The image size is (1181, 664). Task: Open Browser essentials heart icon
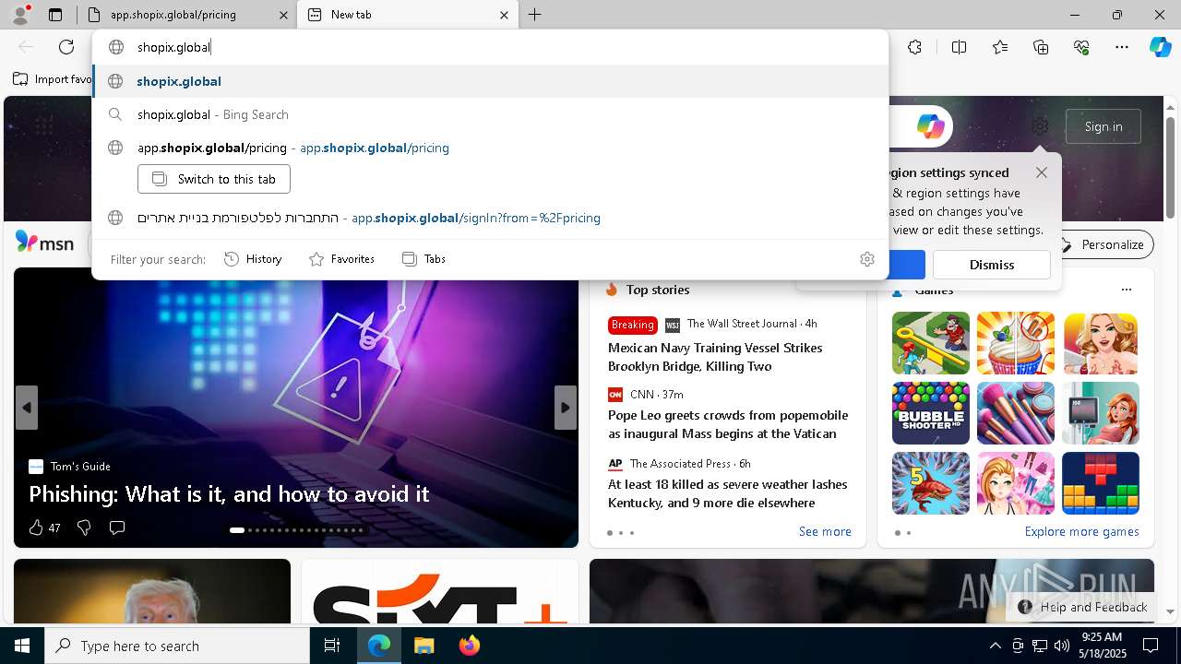(x=1081, y=47)
